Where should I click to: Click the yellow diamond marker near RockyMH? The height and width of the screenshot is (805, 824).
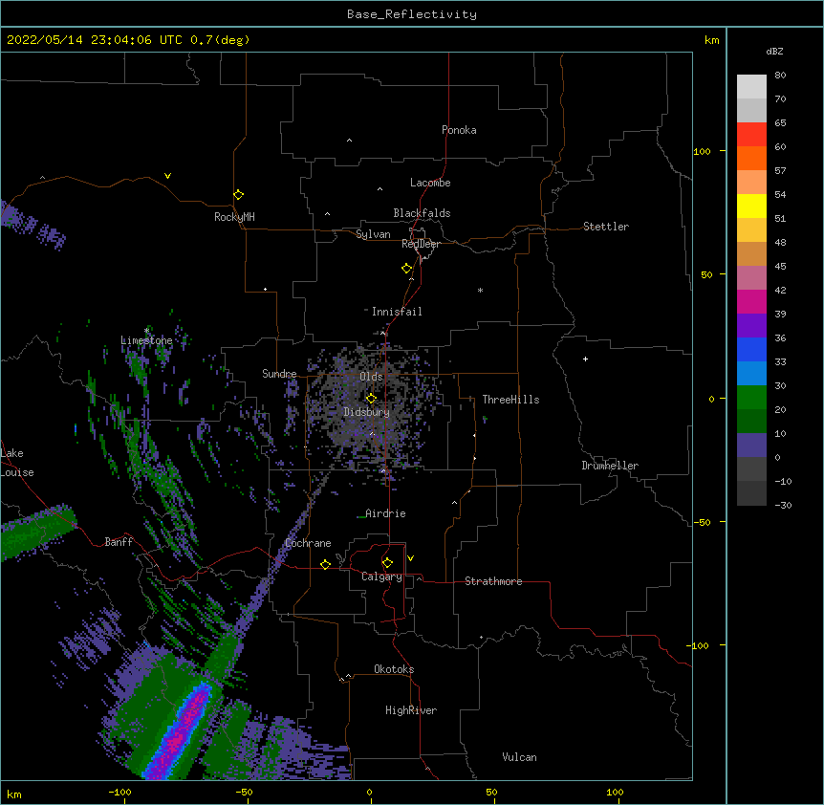(x=238, y=195)
